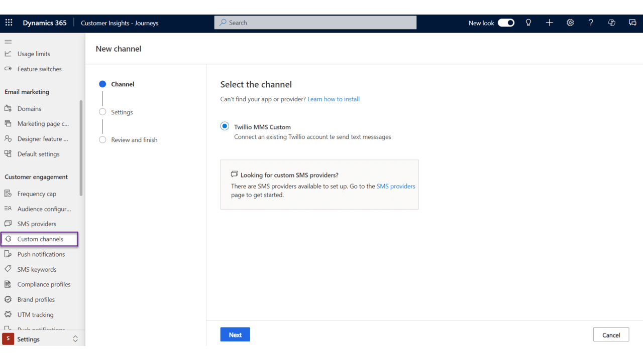Open Domains page in sidebar
This screenshot has height=361, width=643.
[x=29, y=108]
